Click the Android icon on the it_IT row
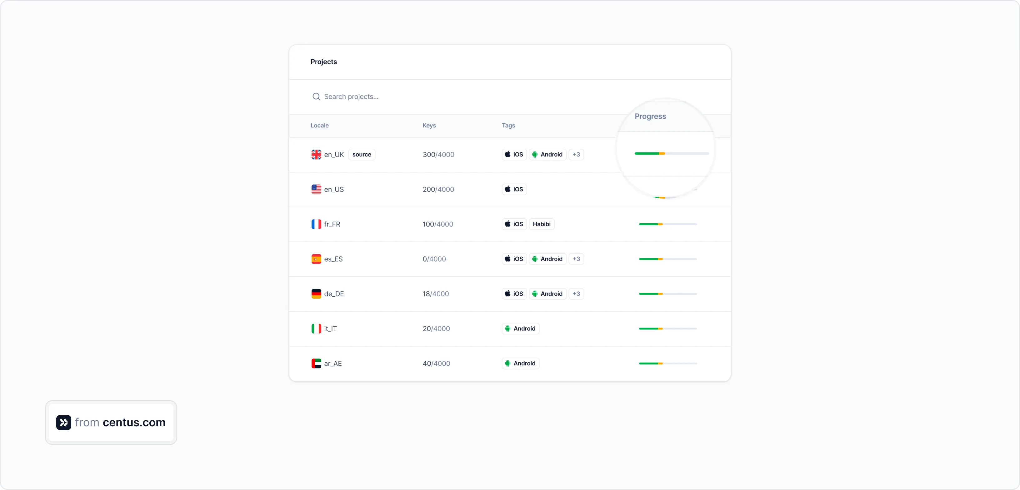Viewport: 1020px width, 490px height. click(520, 329)
